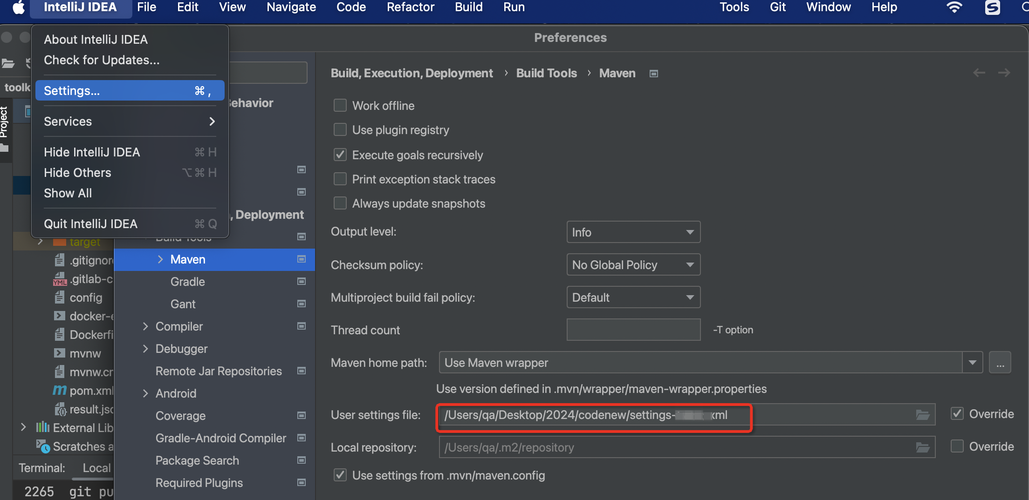The image size is (1029, 500).
Task: Click project icon next to Package Search
Action: (x=302, y=460)
